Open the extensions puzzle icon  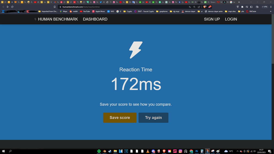pyautogui.click(x=242, y=7)
